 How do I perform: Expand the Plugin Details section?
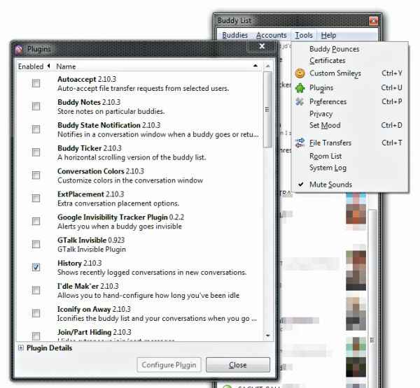click(x=20, y=348)
